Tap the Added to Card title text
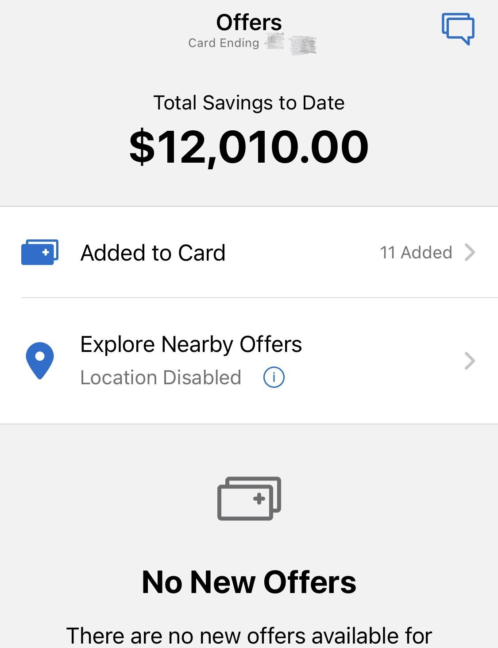 coord(153,253)
